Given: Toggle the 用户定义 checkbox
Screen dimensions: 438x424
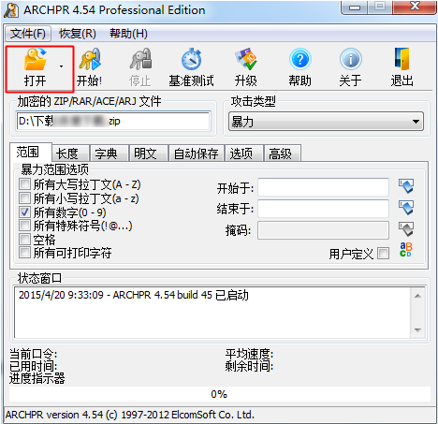Looking at the screenshot, I should pyautogui.click(x=383, y=254).
